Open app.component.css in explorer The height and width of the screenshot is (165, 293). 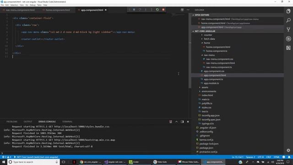coord(214,71)
